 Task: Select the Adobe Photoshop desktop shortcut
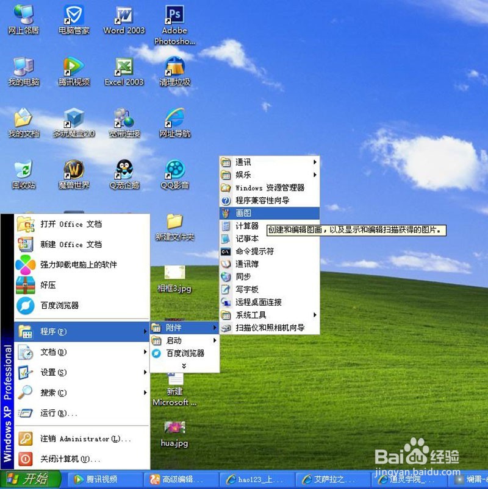(174, 25)
